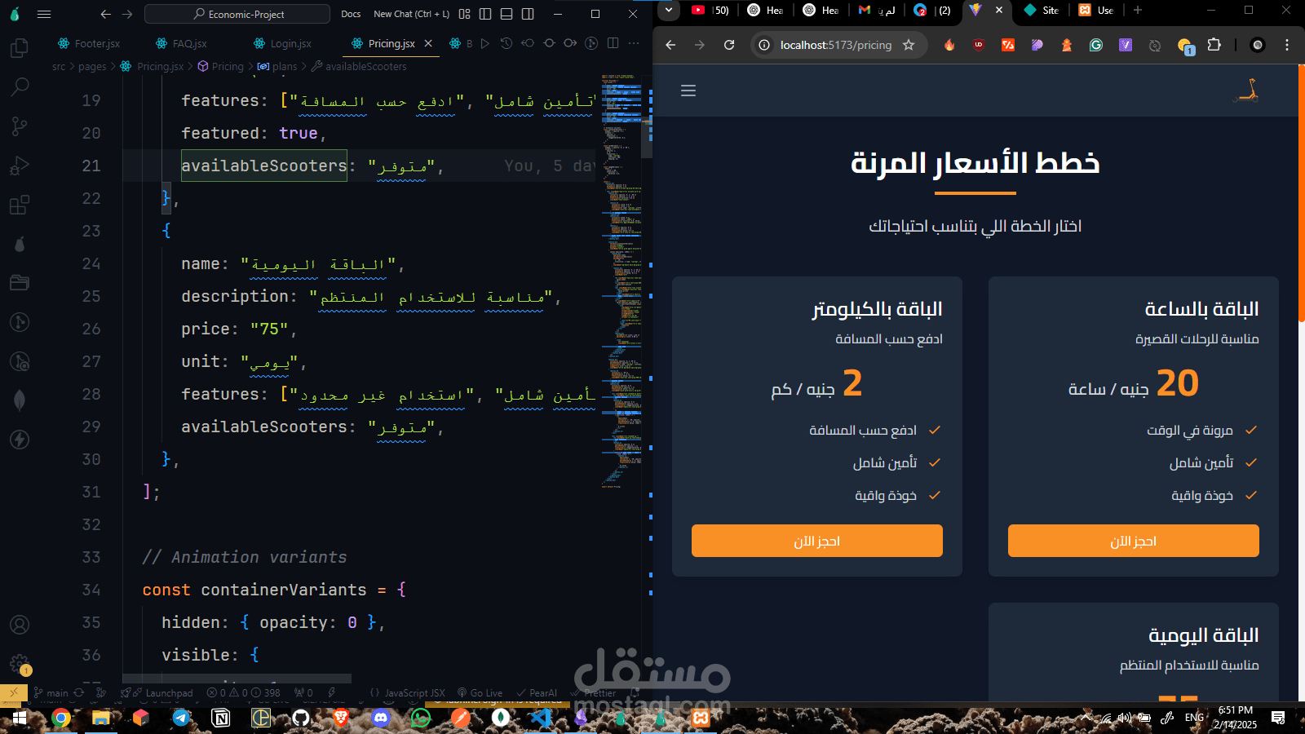Screen dimensions: 1305x734
Task: Open Discord from the taskbar
Action: [381, 718]
